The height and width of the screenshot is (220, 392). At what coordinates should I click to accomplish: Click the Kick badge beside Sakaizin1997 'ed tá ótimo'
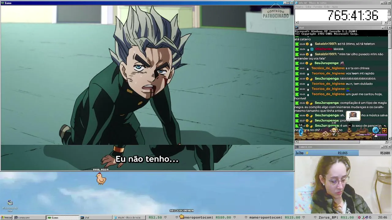coord(297,44)
